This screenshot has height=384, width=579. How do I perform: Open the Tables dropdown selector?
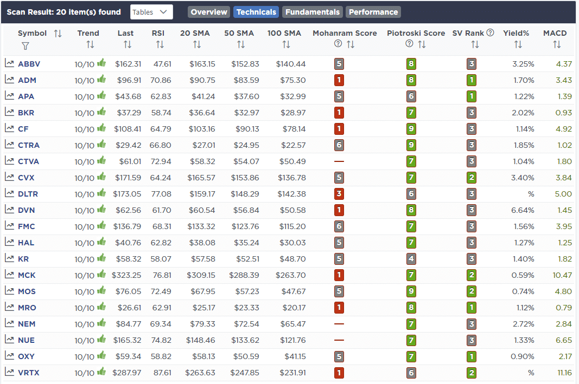tap(151, 12)
